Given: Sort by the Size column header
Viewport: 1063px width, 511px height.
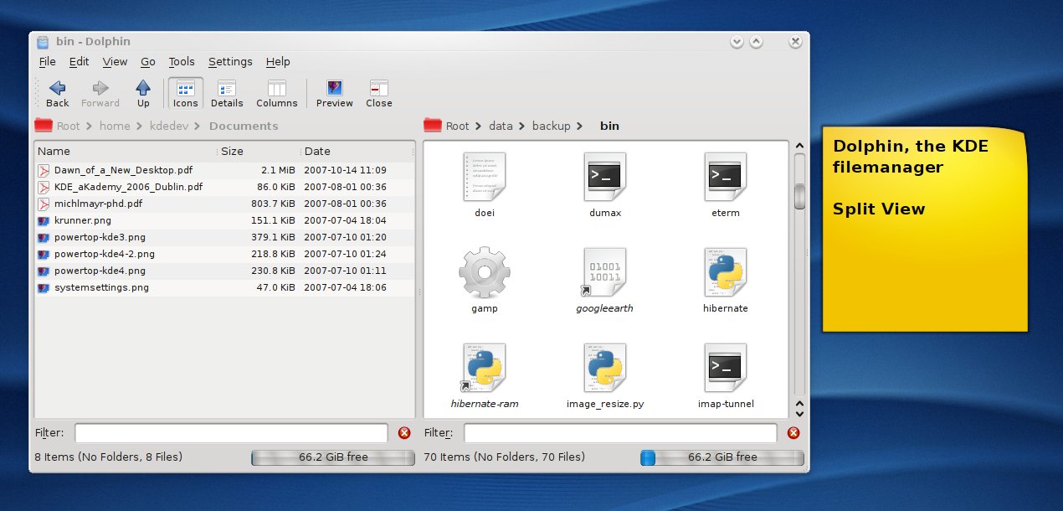Looking at the screenshot, I should 259,152.
